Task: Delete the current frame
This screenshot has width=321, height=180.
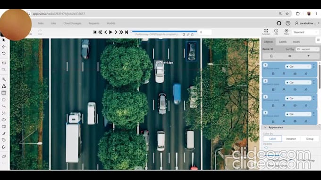Action: click(193, 35)
